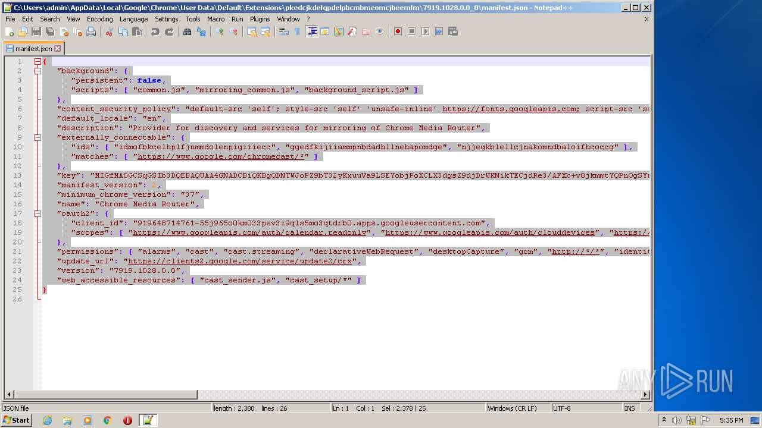Play back the recorded macro

425,32
